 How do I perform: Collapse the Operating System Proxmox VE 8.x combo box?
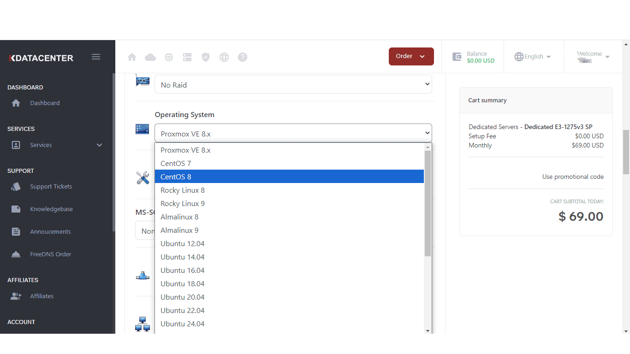pos(293,133)
